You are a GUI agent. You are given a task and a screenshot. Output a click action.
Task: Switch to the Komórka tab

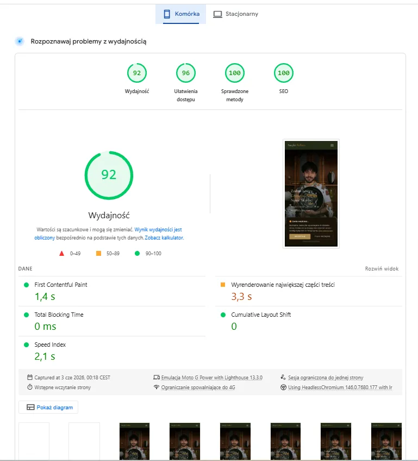click(x=181, y=14)
